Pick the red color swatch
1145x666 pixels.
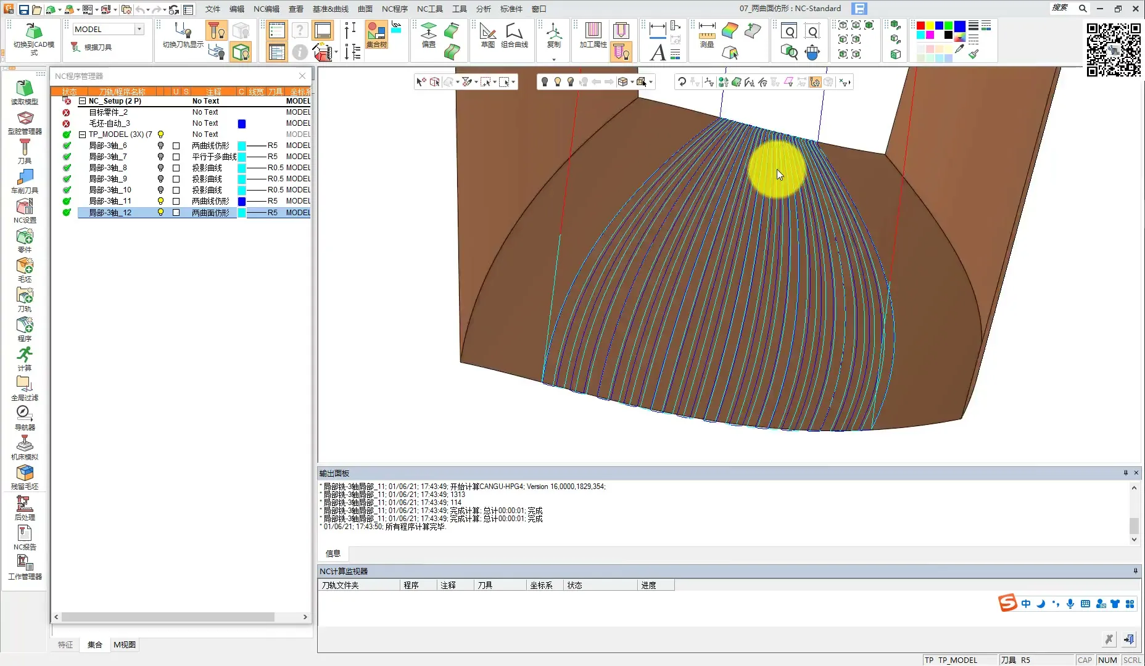920,26
